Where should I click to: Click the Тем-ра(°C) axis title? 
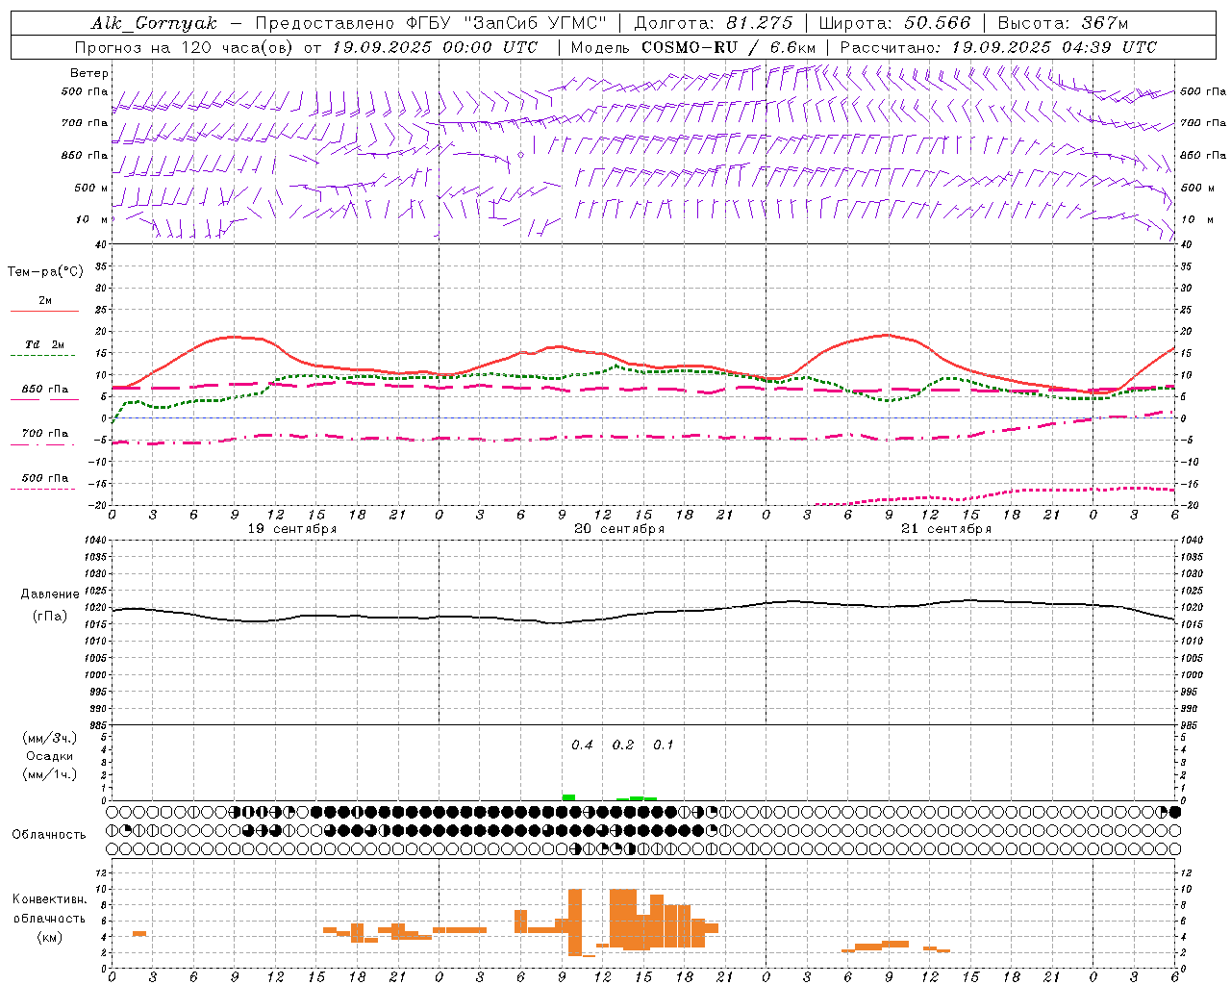[45, 272]
